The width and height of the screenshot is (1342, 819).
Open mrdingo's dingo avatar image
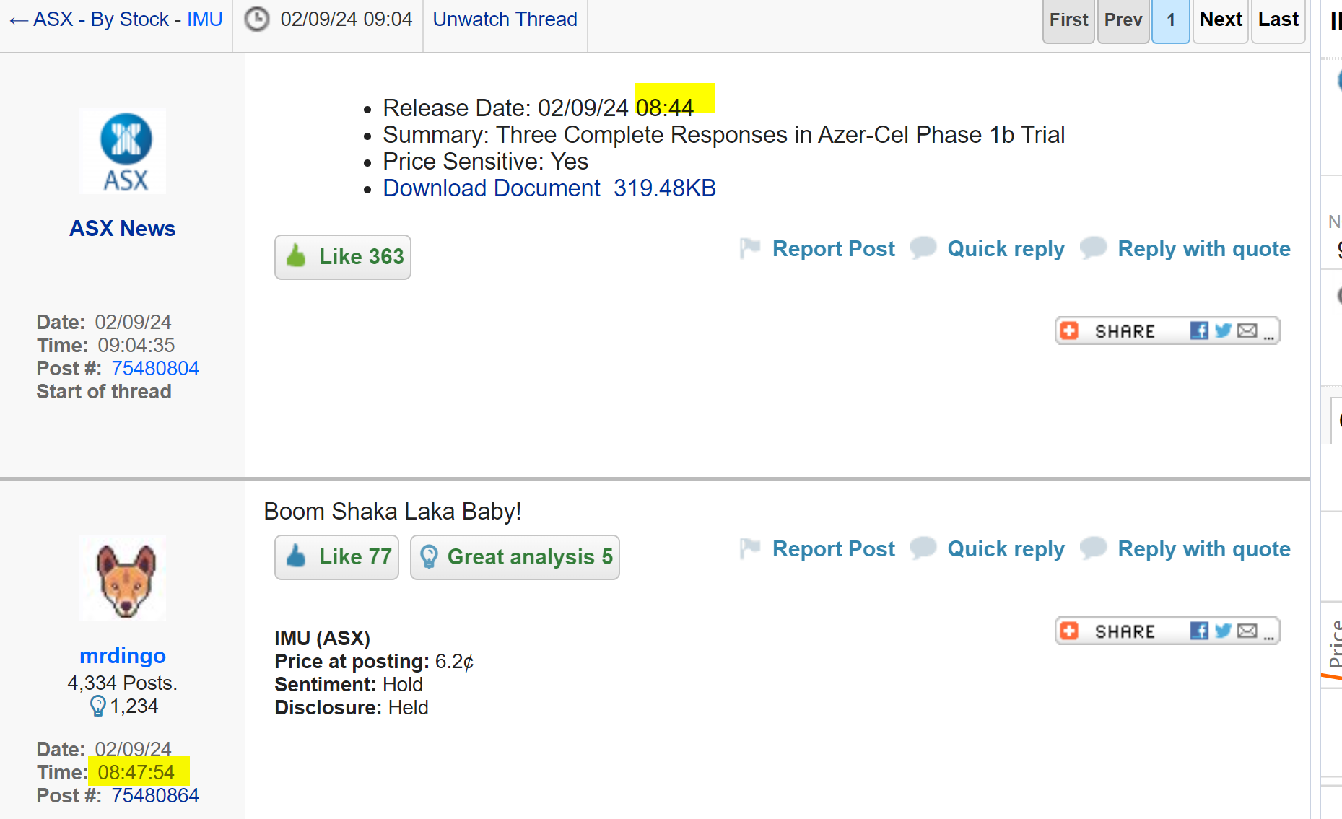click(123, 578)
